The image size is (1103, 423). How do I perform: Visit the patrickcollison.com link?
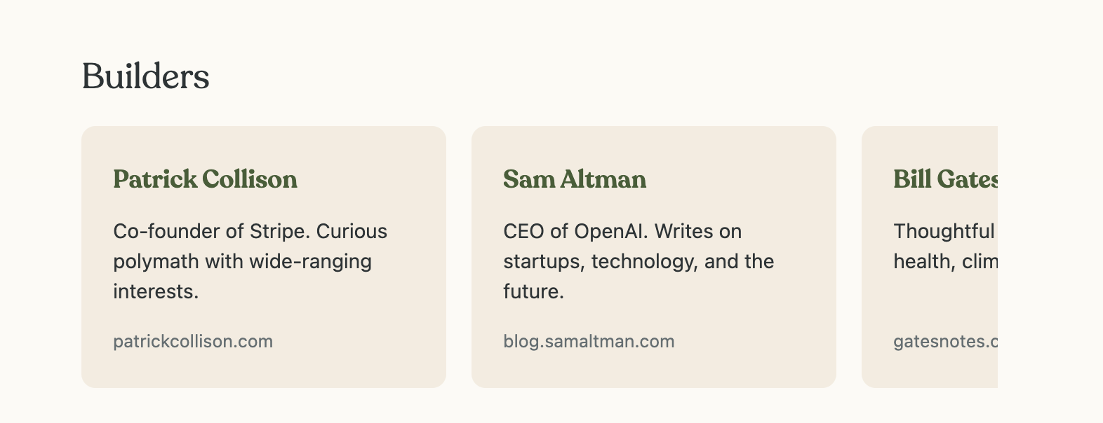(193, 342)
